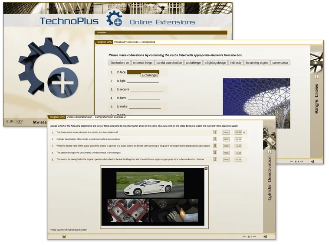Open the video clip icon for statement 5
Screen dimensions: 329x245
pos(215,159)
